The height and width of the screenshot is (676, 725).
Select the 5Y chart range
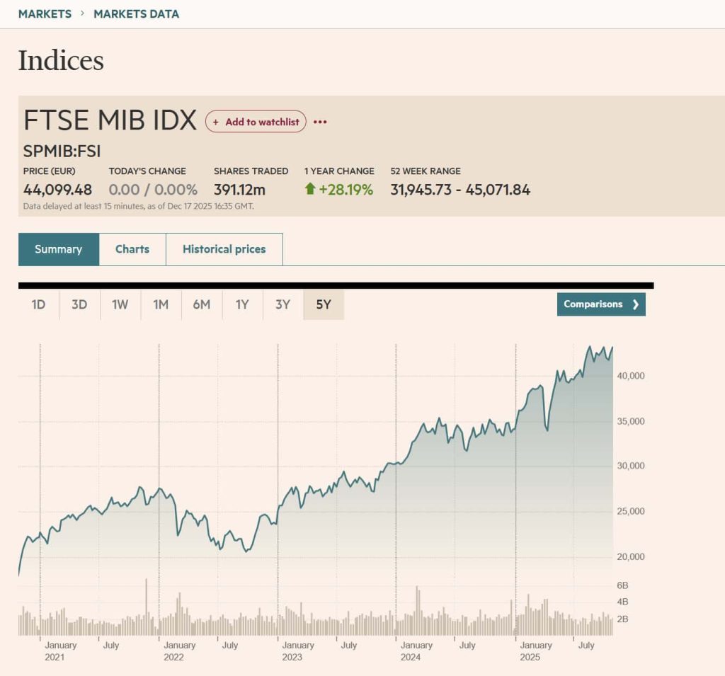pos(324,305)
